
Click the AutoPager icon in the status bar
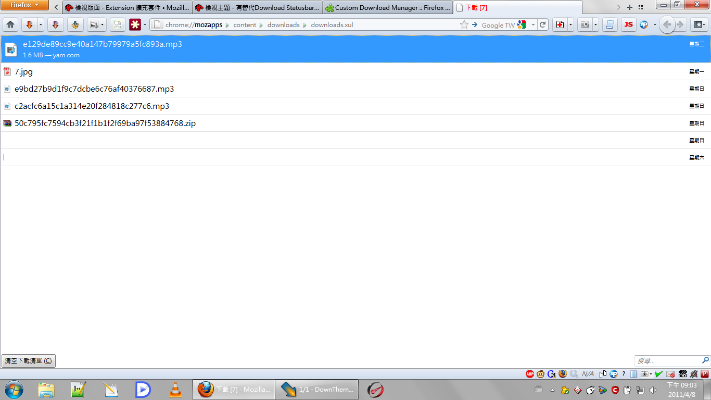point(614,373)
